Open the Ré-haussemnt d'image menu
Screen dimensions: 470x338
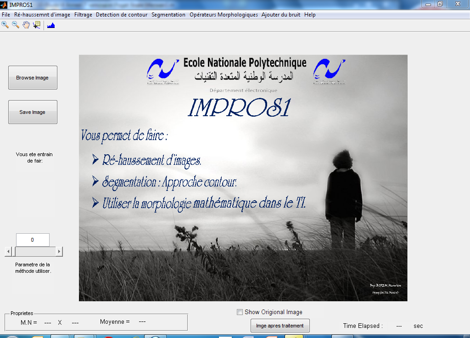click(42, 15)
